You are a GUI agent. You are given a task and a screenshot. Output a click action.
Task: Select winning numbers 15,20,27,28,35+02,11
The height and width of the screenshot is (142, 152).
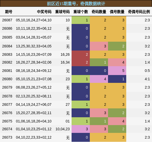(x=34, y=113)
